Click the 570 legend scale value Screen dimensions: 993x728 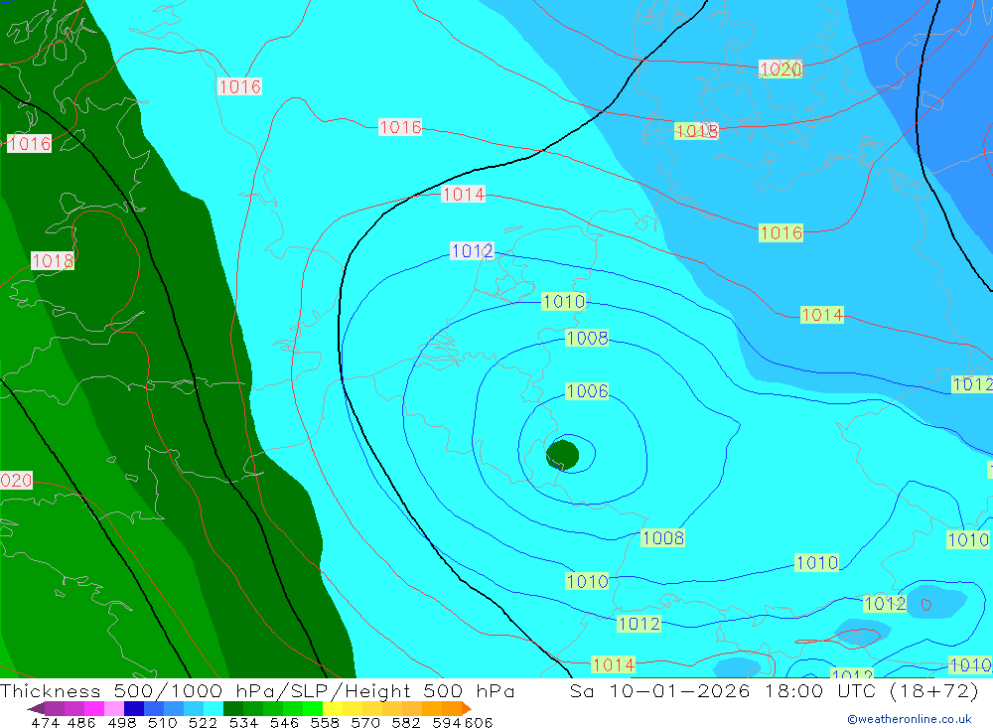click(365, 722)
